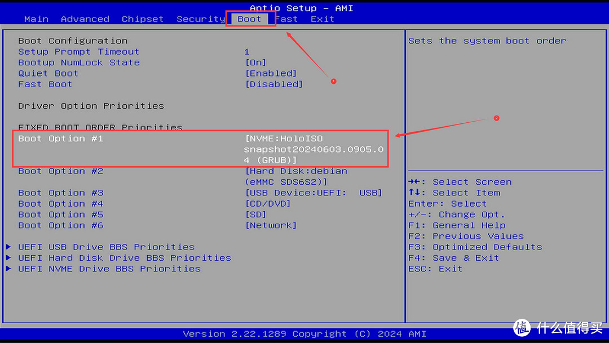Expand UEFI NVME Drive BBS Priorities
The image size is (609, 343).
click(109, 269)
